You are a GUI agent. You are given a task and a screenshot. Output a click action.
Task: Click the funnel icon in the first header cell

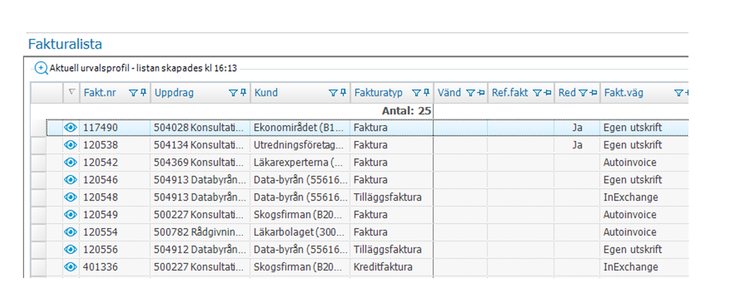click(71, 94)
